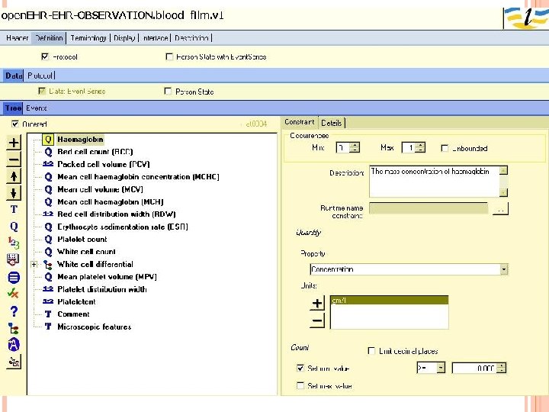Toggle the Data: Event Series checkbox
The image size is (549, 412).
coord(42,91)
